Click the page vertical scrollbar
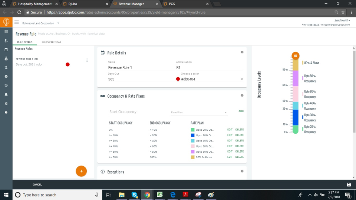Viewport: 356px width, 200px height. 354,91
